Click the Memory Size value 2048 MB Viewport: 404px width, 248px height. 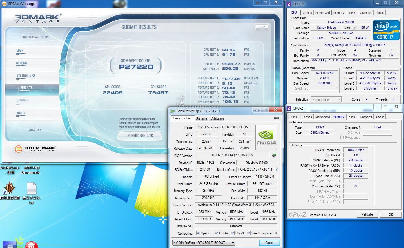coord(208,198)
